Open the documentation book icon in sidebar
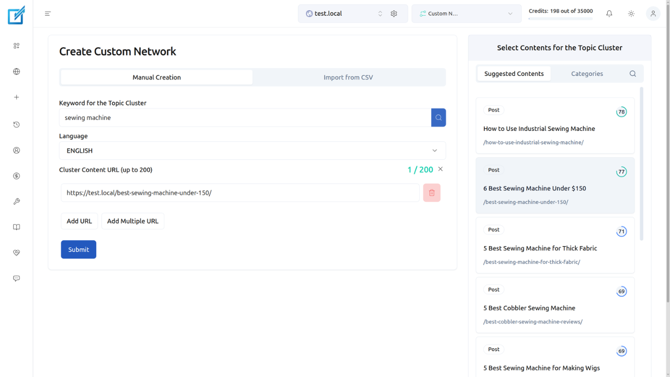Image resolution: width=670 pixels, height=377 pixels. pos(16,227)
